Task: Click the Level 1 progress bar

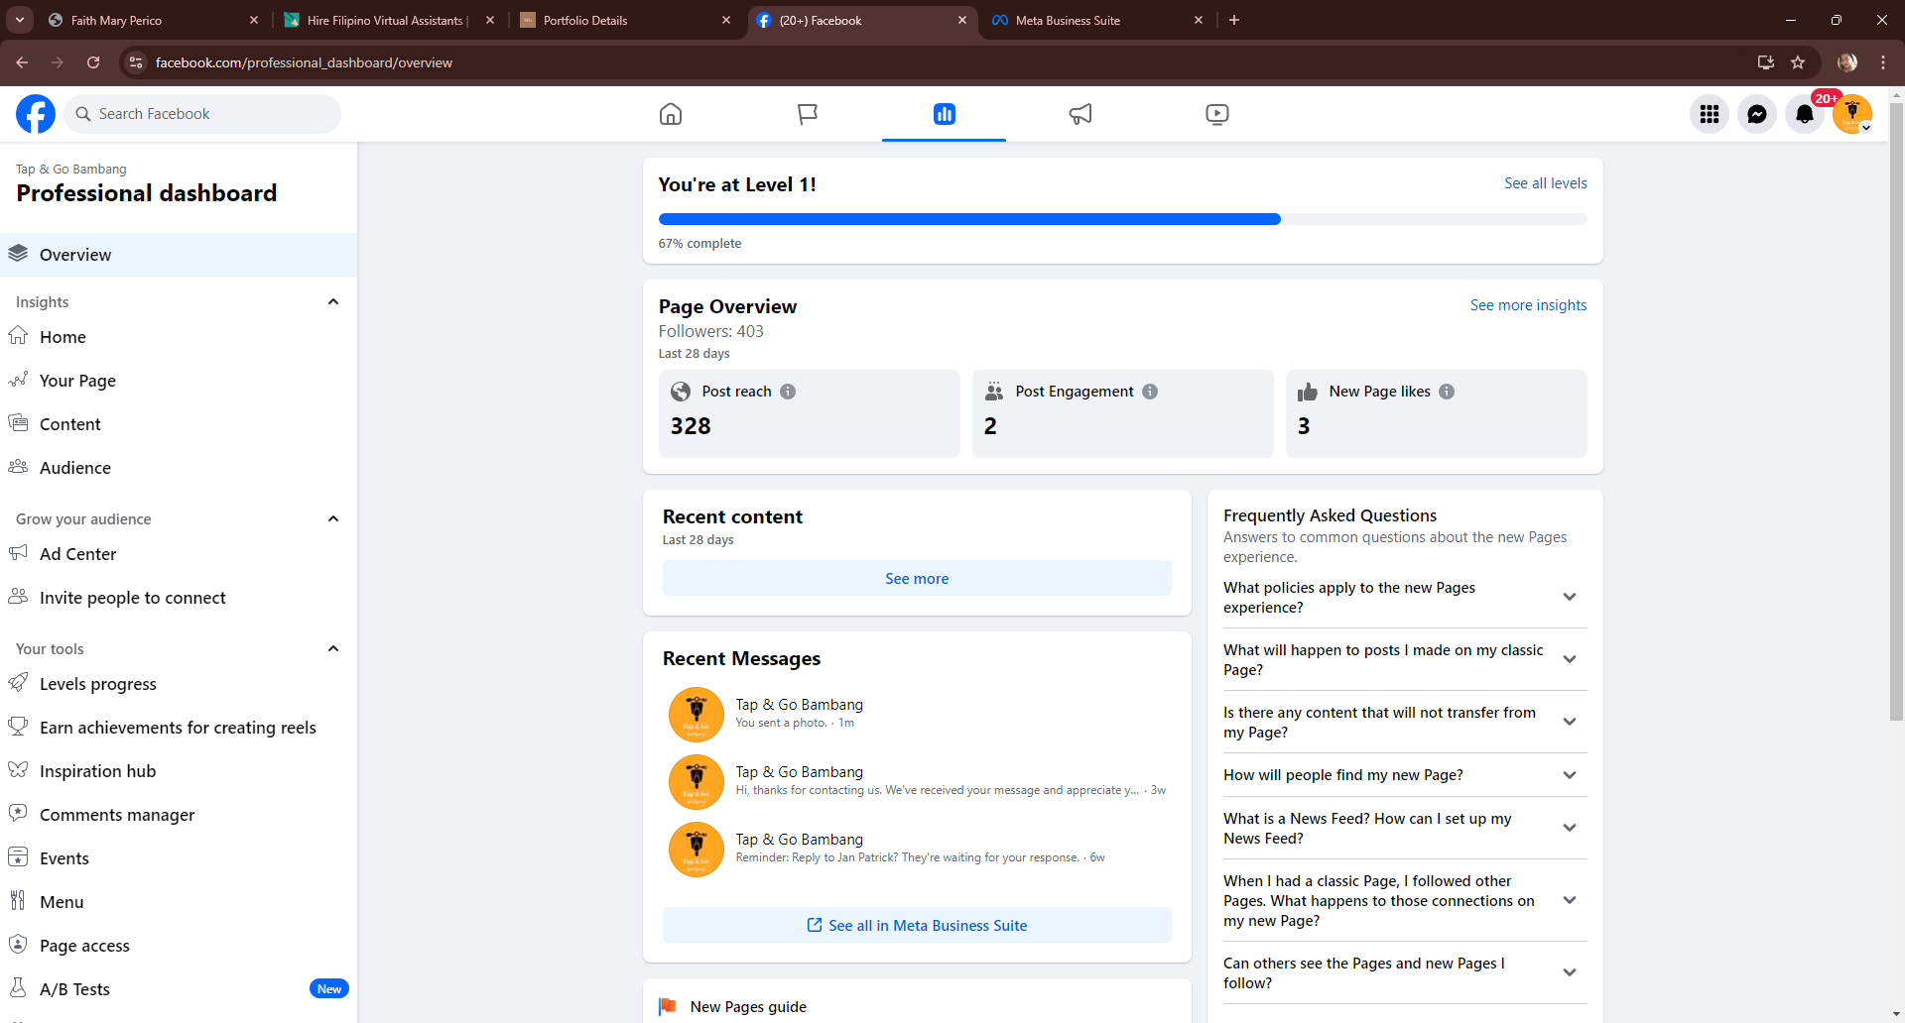Action: pos(1122,219)
